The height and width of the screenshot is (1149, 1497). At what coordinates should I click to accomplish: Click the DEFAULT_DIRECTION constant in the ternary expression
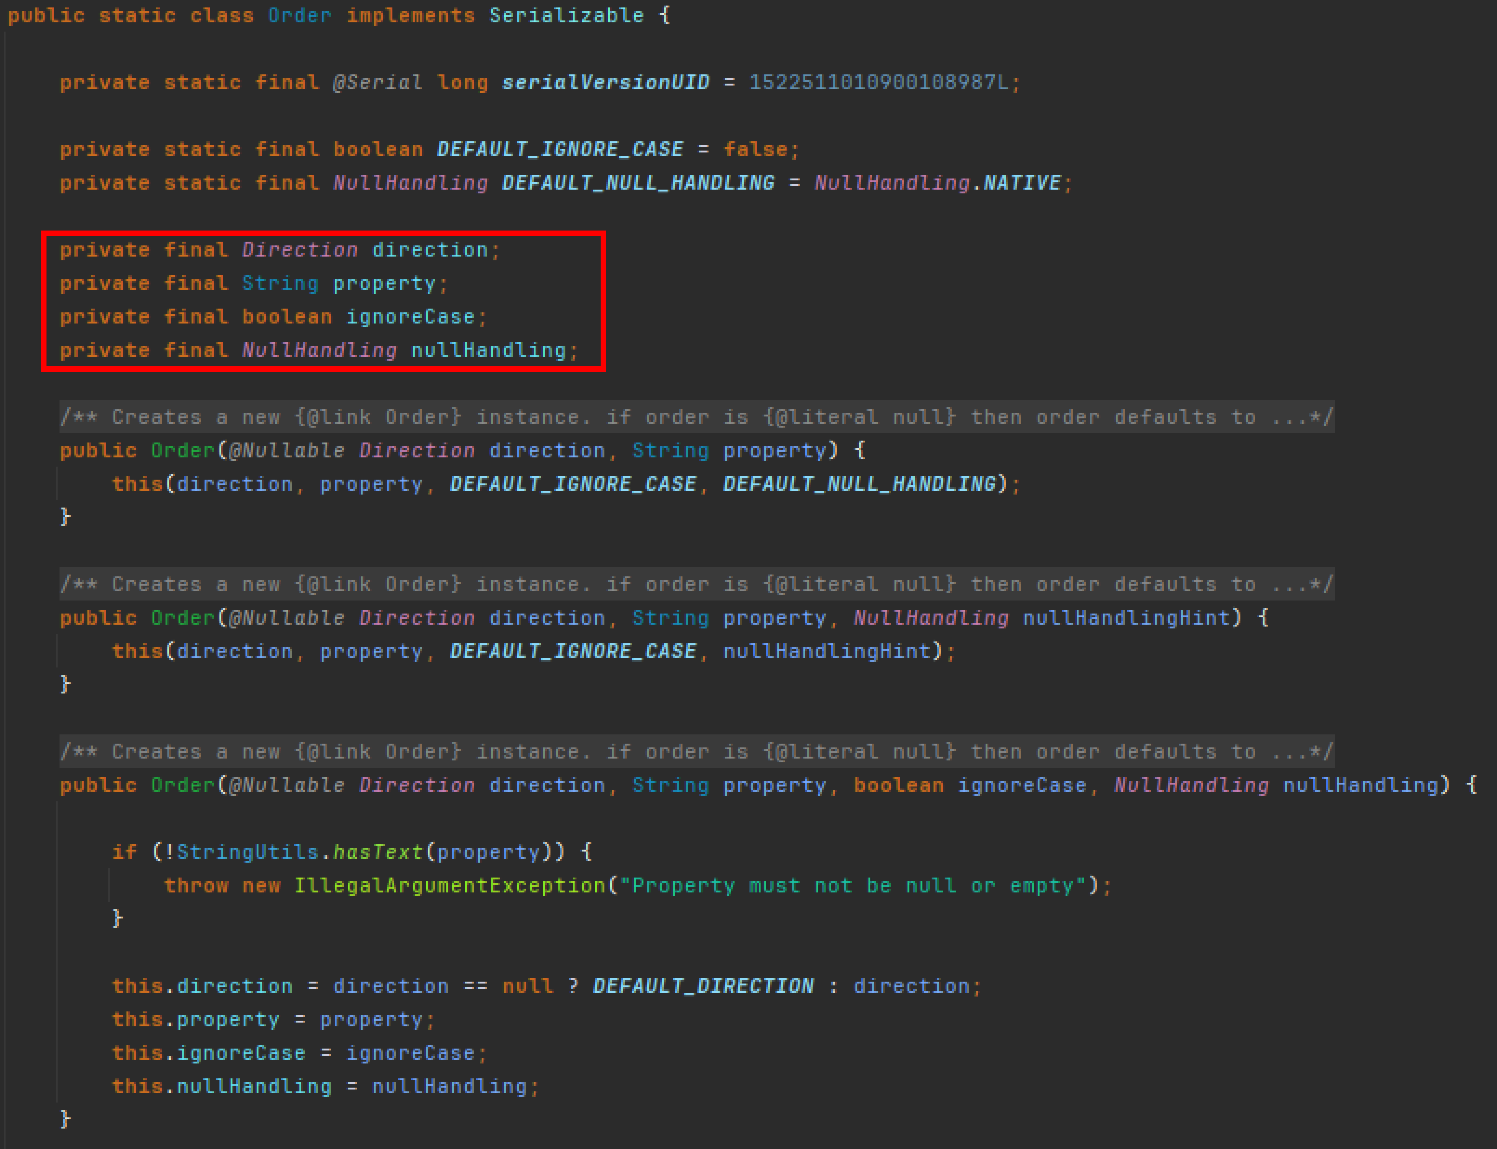tap(703, 986)
